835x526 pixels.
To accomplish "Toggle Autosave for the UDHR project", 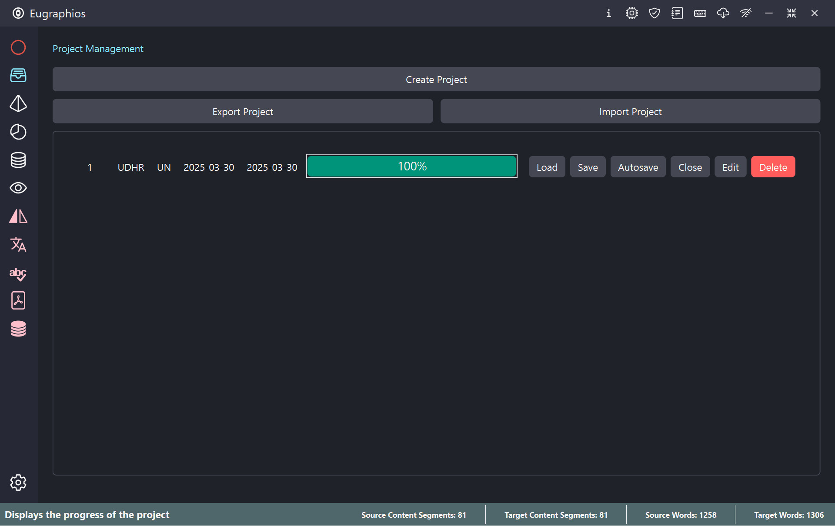I will pyautogui.click(x=638, y=167).
